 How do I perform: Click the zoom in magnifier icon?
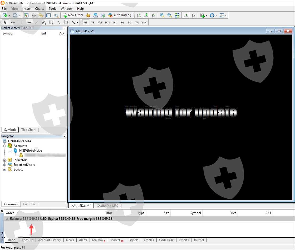coord(162,15)
